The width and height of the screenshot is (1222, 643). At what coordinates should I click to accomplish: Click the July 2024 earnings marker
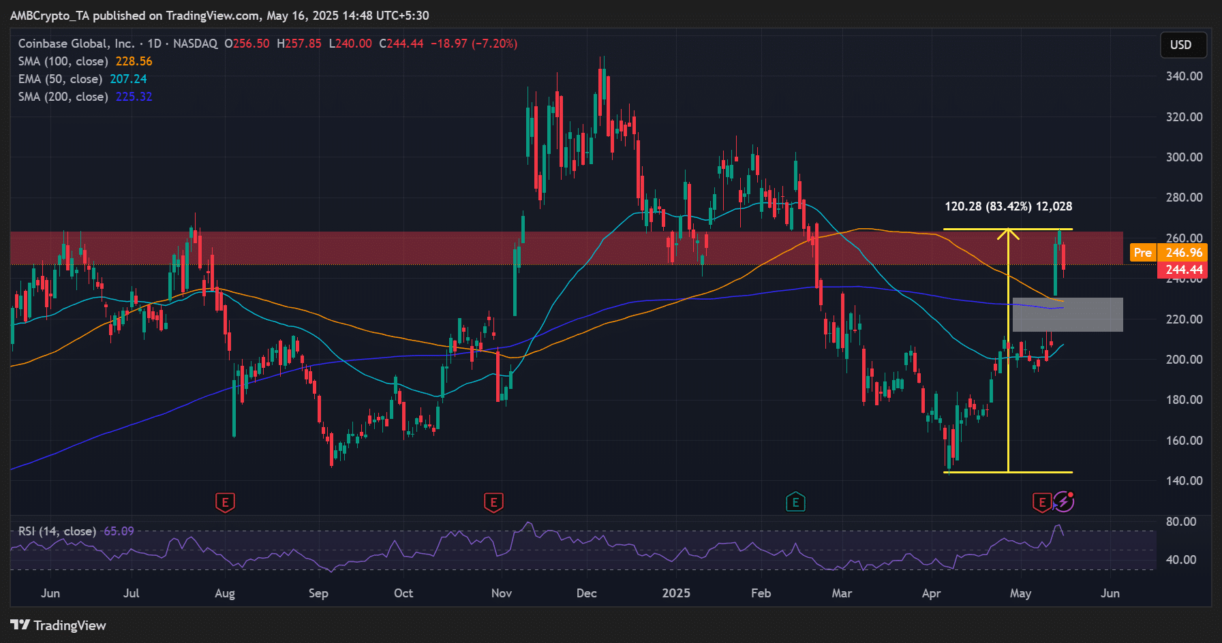click(x=225, y=503)
